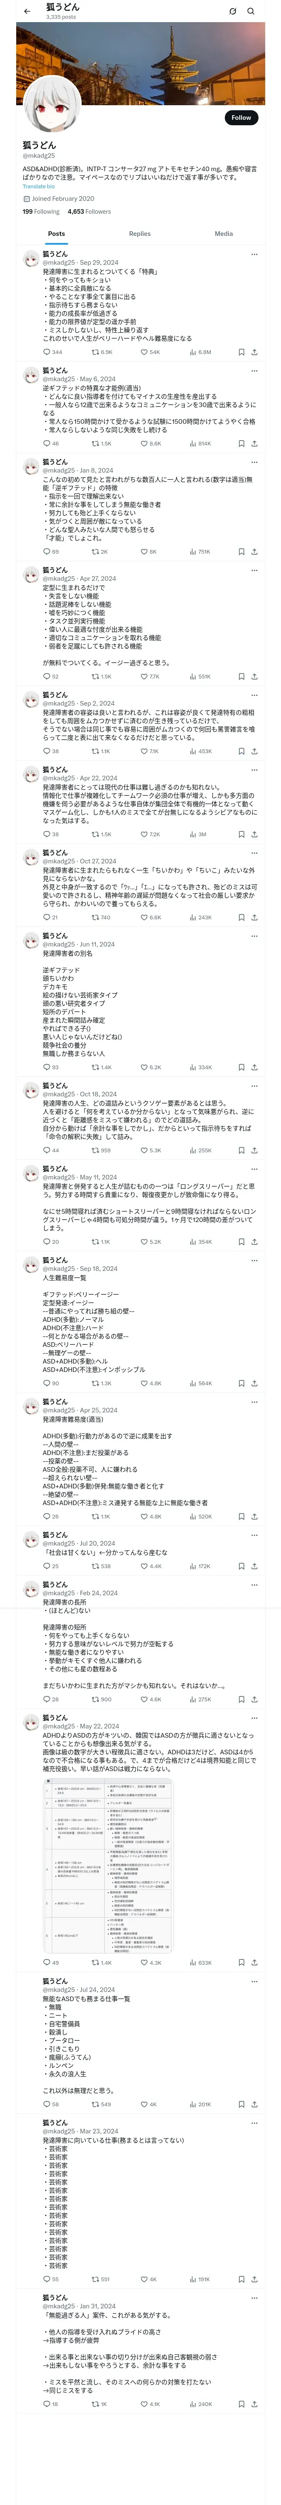Screen dimensions: 281x2505
Task: Like the Sep 29, 2024 post
Action: coord(144,352)
